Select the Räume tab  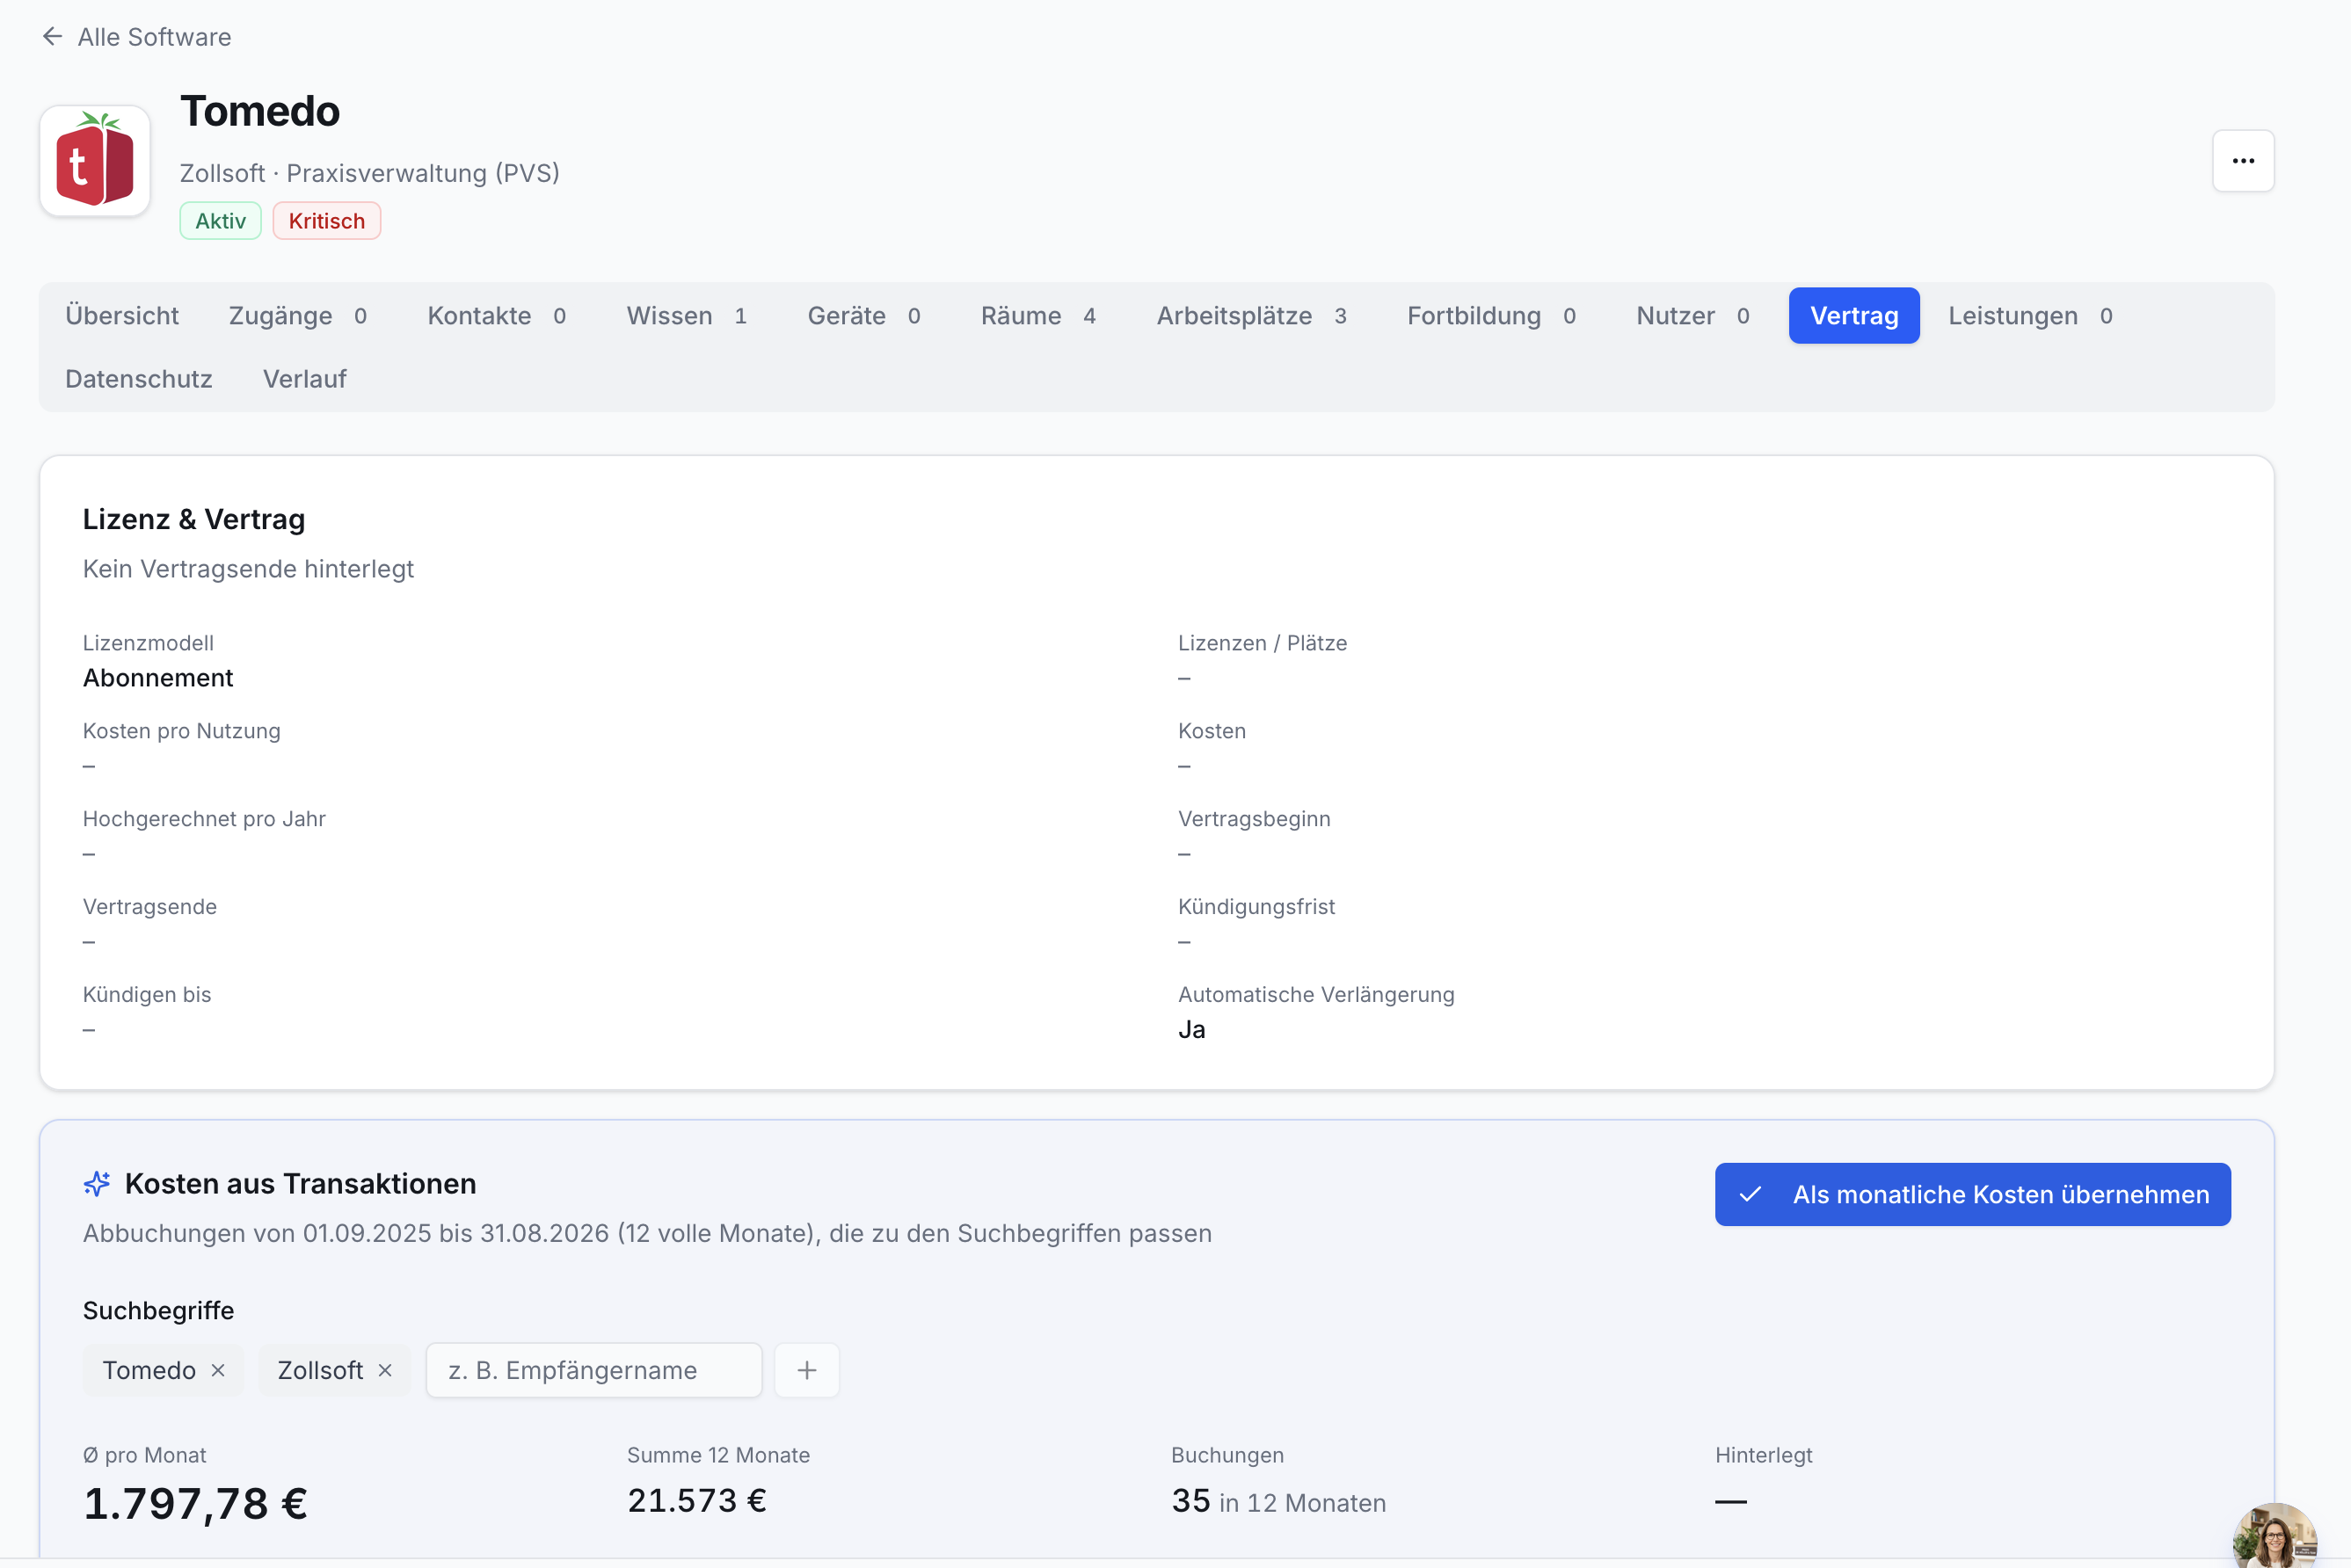click(x=1037, y=316)
